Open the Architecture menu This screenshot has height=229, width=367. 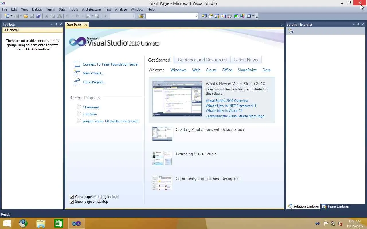[x=91, y=9]
